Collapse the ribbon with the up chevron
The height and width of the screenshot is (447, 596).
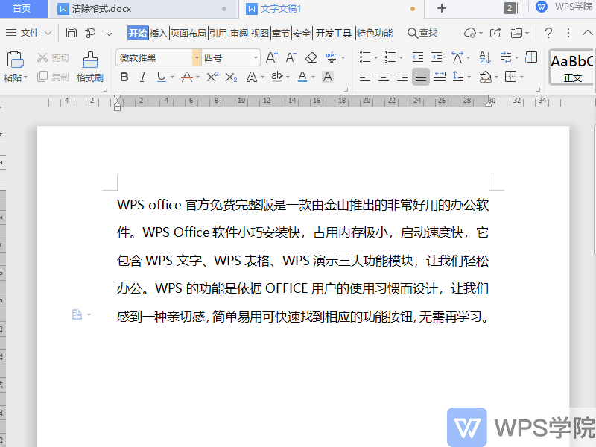(587, 33)
